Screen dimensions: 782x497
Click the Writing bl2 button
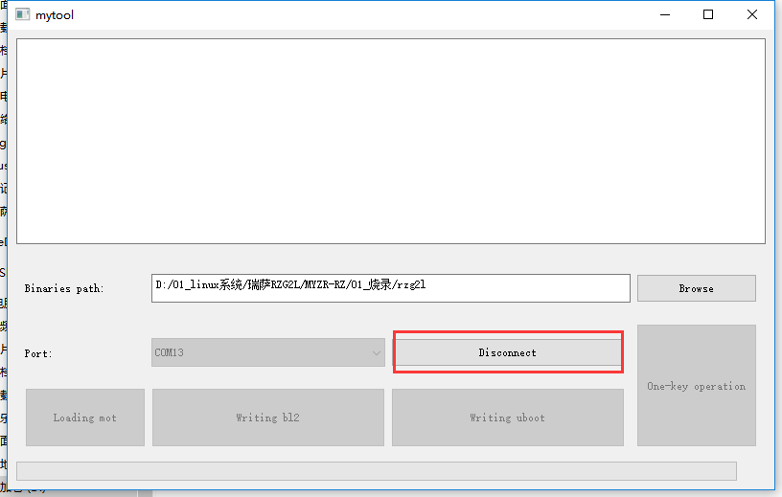pos(268,418)
